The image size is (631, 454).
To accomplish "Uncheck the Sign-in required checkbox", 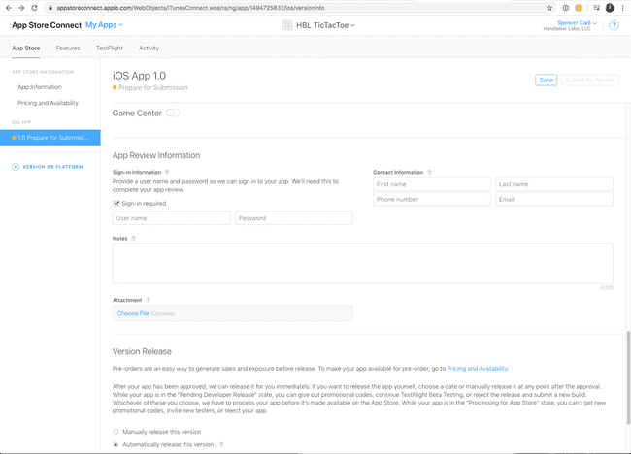I will point(116,203).
